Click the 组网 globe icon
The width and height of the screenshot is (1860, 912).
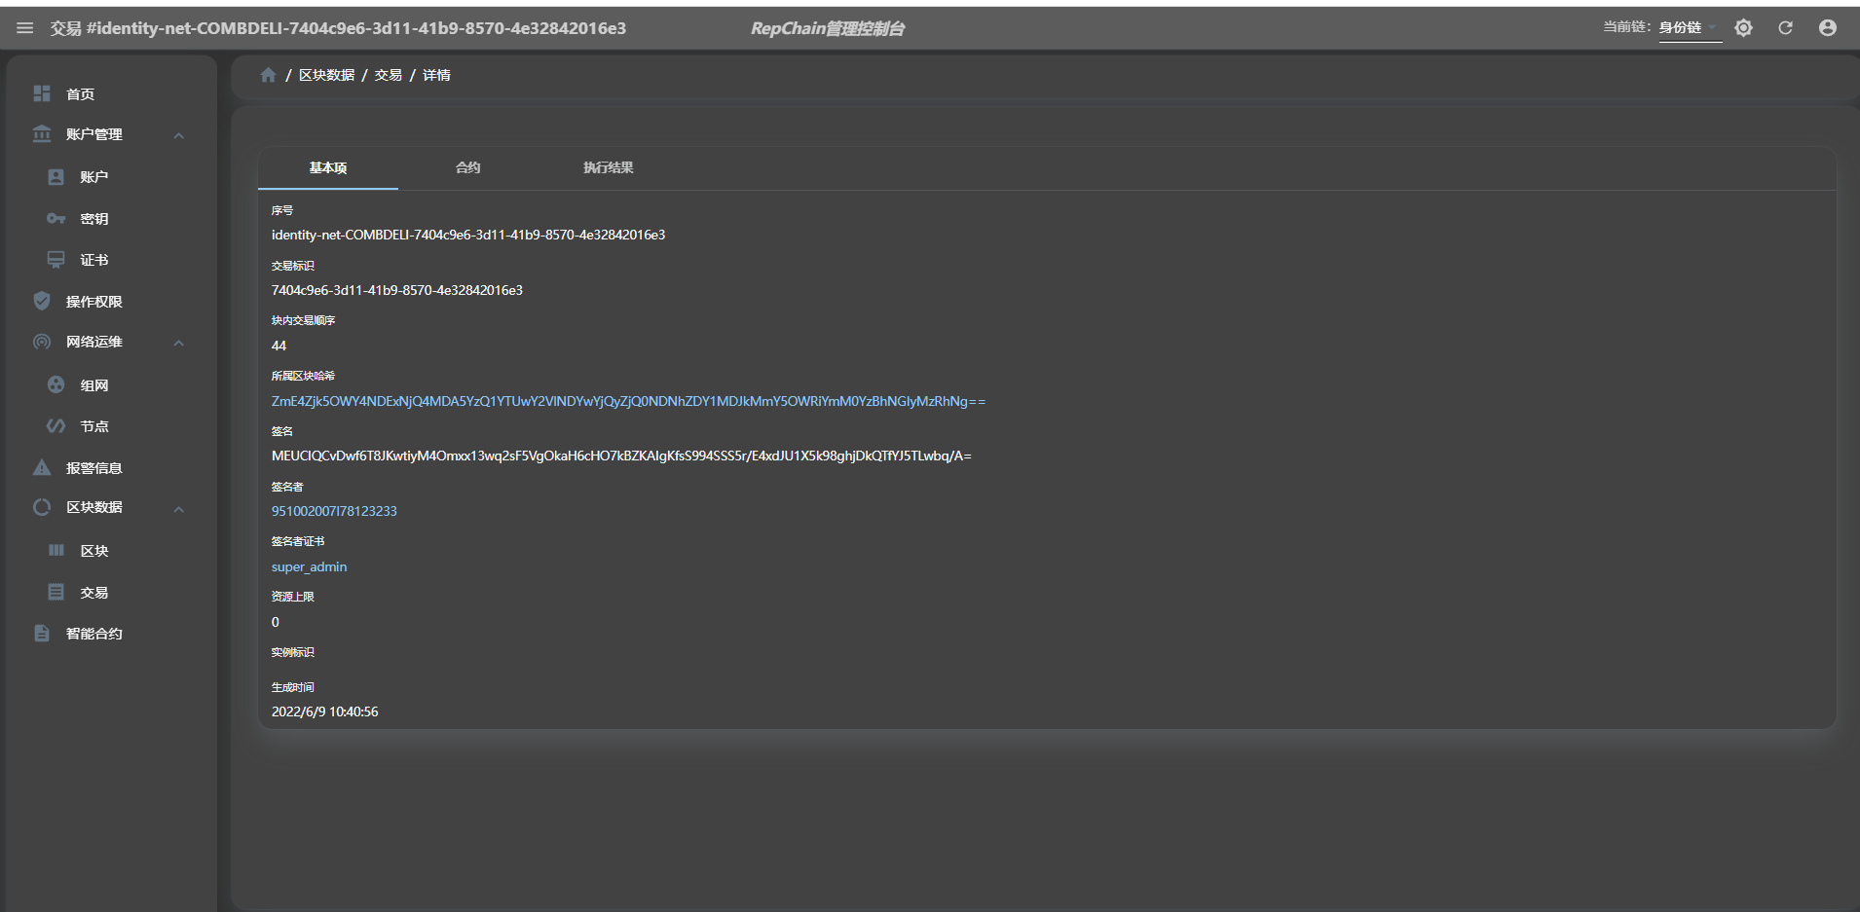pyautogui.click(x=56, y=384)
